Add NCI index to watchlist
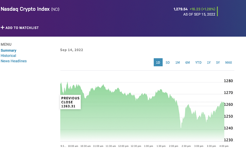The width and height of the screenshot is (246, 157). click(22, 28)
